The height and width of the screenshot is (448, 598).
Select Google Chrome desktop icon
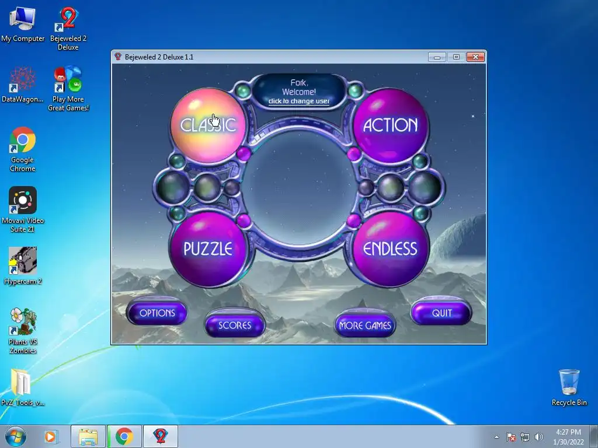click(23, 150)
